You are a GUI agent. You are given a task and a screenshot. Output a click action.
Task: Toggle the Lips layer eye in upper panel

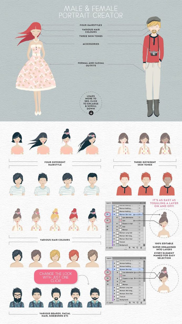click(107, 220)
